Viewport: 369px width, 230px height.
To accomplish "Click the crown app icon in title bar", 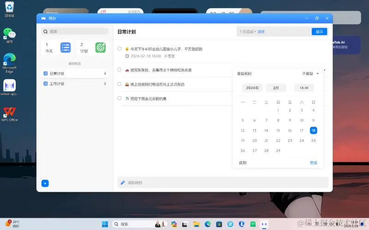I will pos(43,18).
